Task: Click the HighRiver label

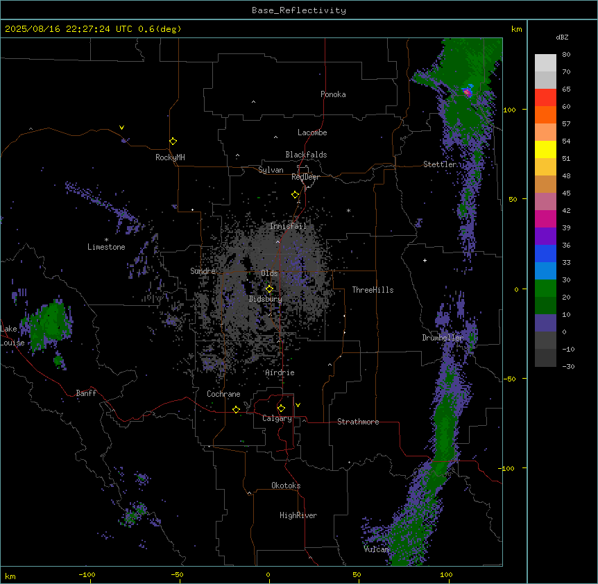Action: pyautogui.click(x=298, y=515)
